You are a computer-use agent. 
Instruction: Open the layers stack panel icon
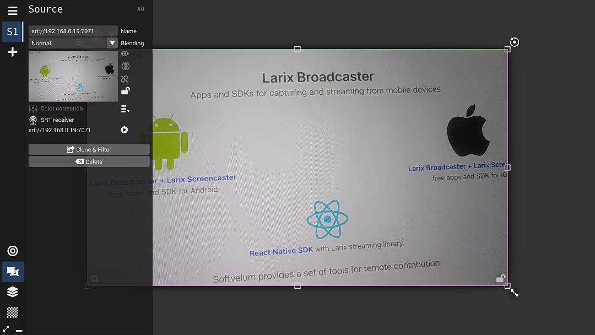12,292
